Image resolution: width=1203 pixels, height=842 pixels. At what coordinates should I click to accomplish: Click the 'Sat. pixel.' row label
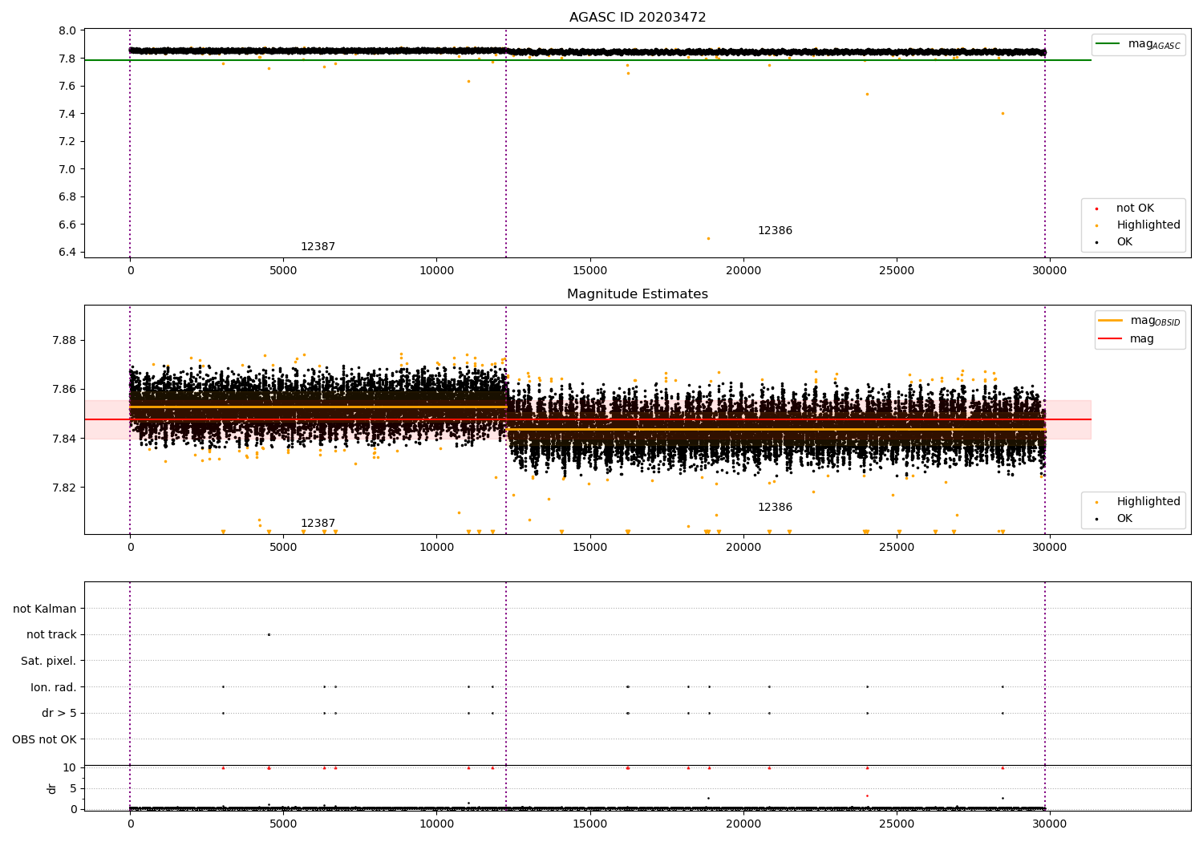click(49, 662)
